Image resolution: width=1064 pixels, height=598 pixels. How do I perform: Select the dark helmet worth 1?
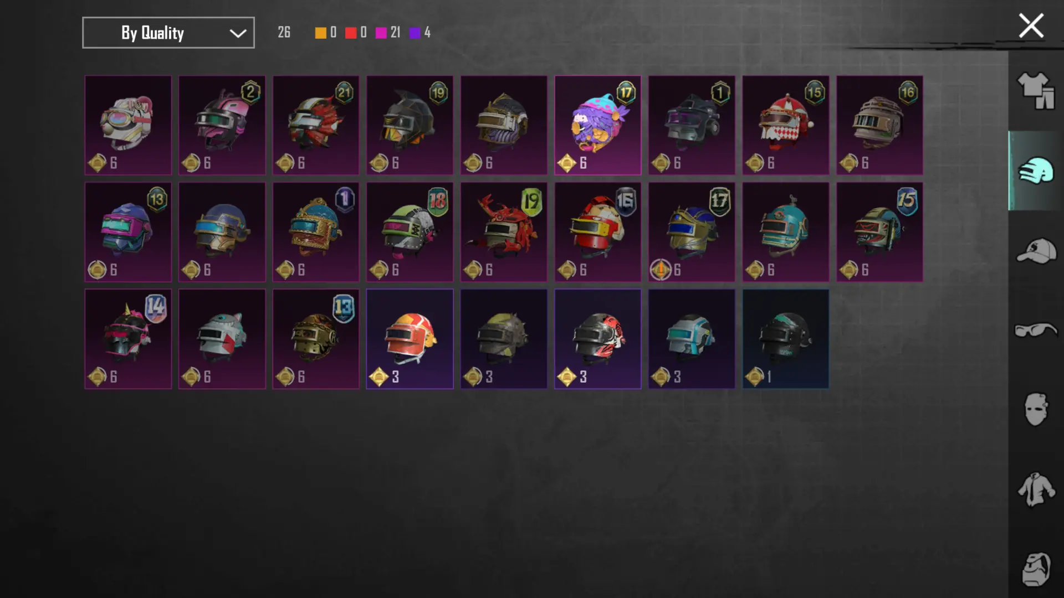[x=786, y=339]
